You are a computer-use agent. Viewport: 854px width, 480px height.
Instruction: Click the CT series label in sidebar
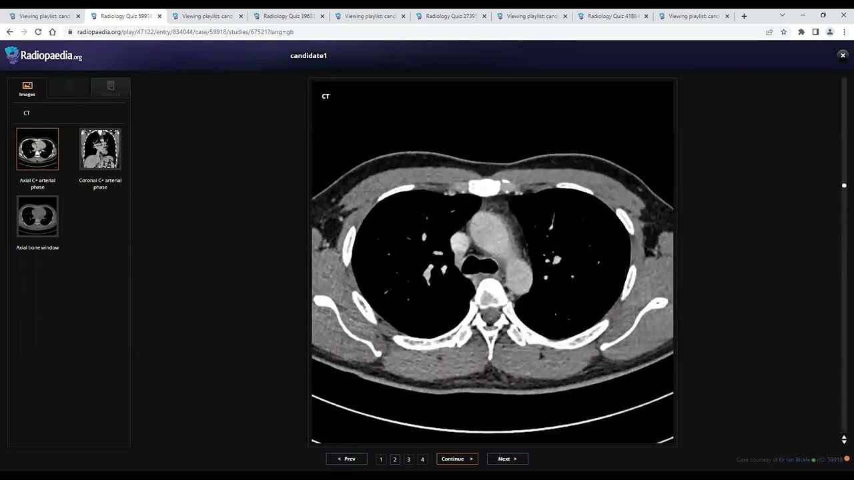pyautogui.click(x=27, y=113)
